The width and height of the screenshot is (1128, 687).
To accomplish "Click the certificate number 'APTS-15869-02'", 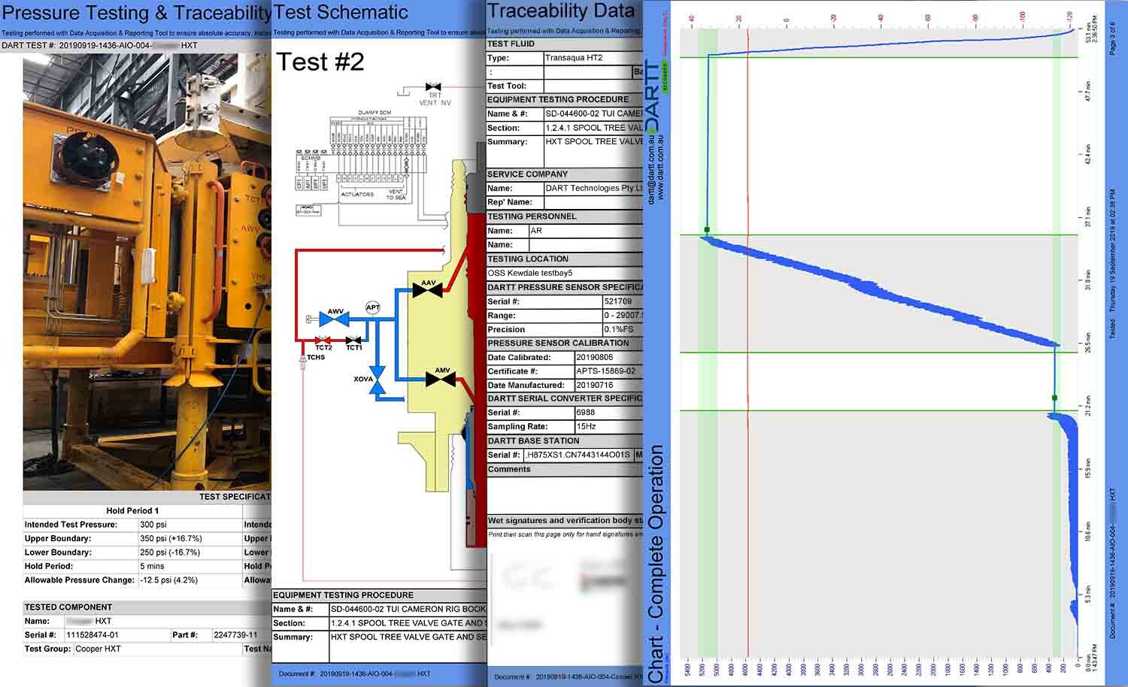I will point(606,371).
